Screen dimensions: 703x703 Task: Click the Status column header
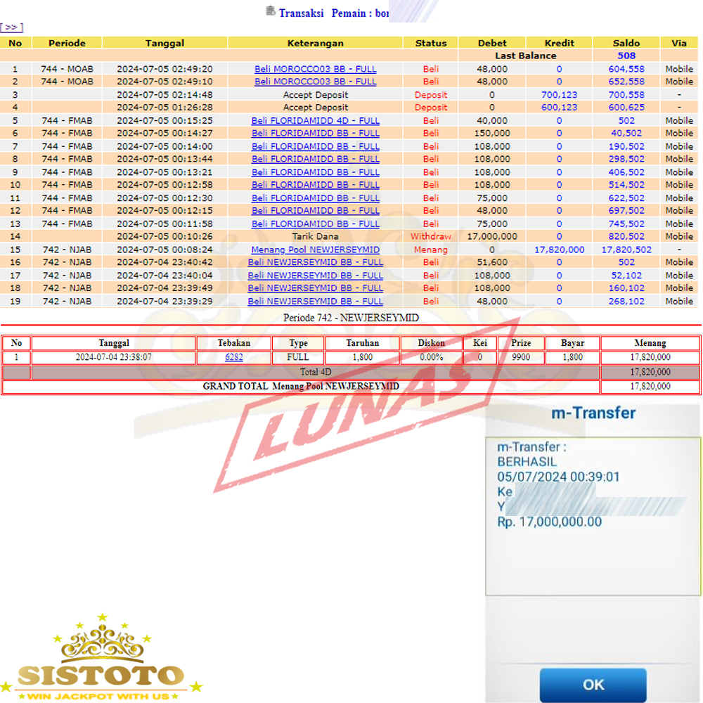(x=430, y=43)
